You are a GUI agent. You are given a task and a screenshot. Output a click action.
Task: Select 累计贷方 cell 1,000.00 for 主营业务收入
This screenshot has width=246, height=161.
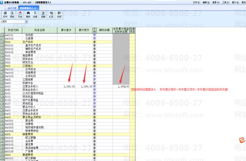(84, 87)
